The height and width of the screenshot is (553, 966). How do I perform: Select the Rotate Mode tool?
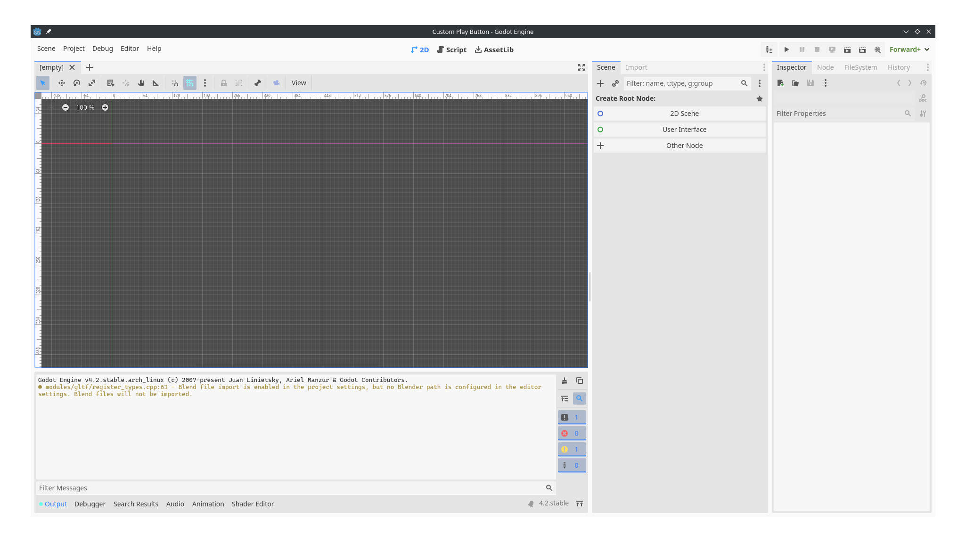[77, 83]
